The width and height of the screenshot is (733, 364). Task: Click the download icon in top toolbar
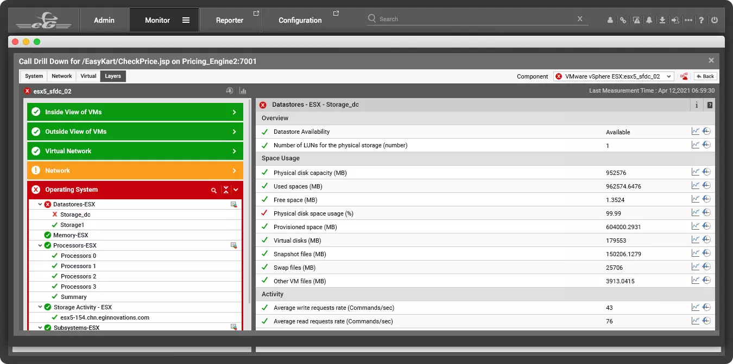(662, 20)
